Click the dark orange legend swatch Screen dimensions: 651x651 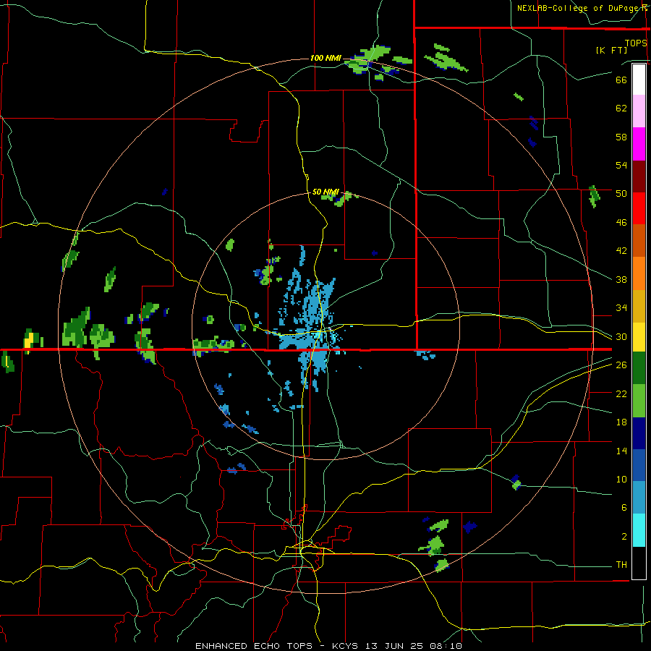639,241
